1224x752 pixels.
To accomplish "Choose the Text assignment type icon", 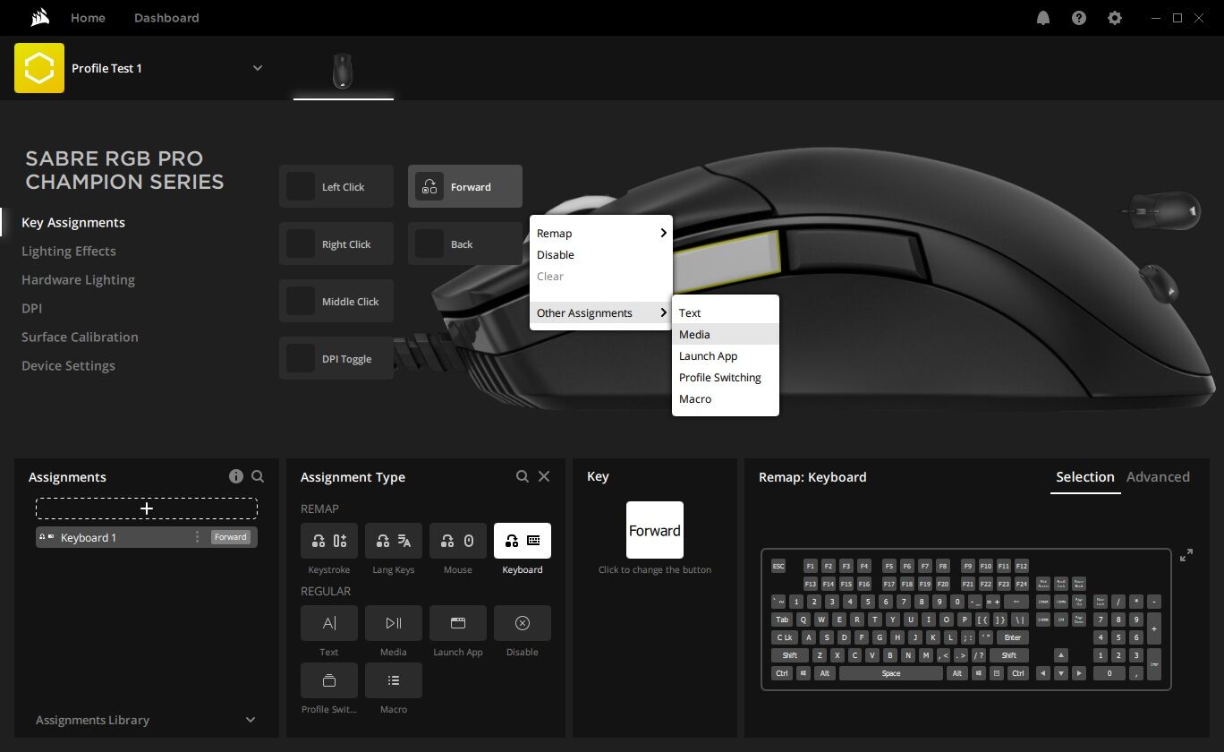I will (x=329, y=623).
